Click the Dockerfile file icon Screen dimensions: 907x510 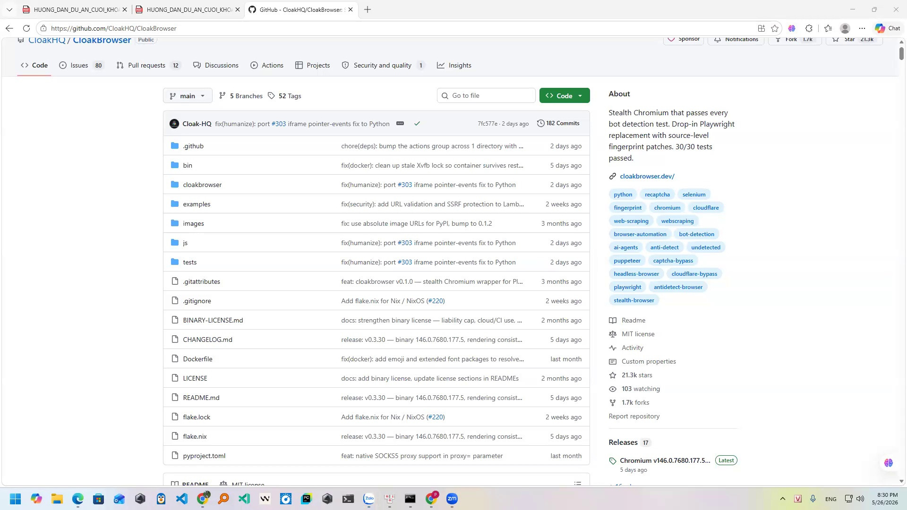click(175, 359)
